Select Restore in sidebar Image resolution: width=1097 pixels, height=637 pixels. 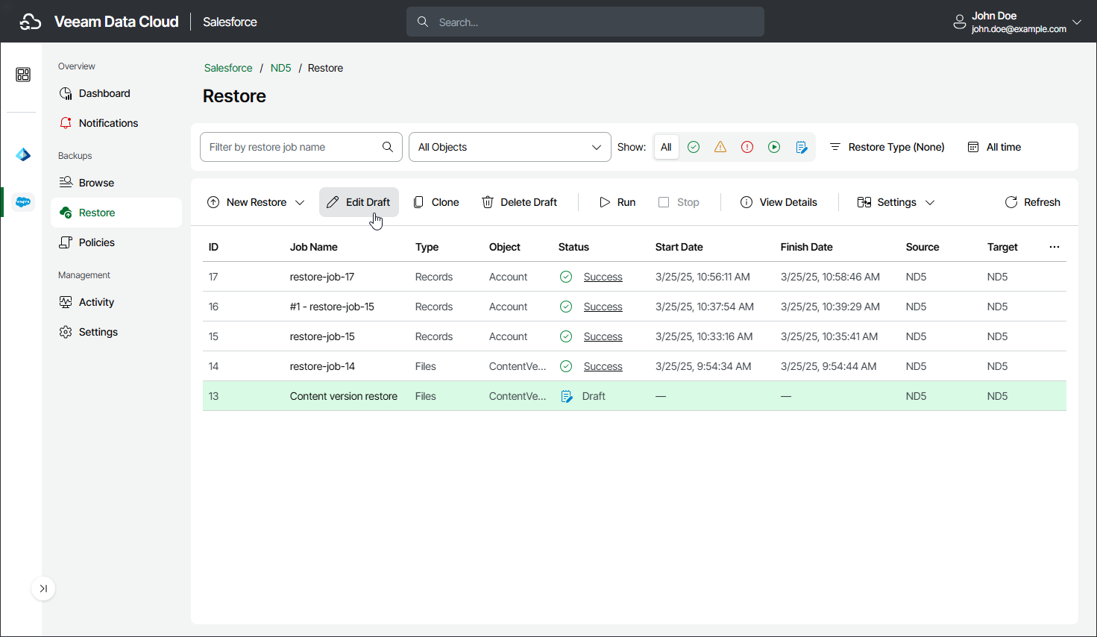click(116, 213)
